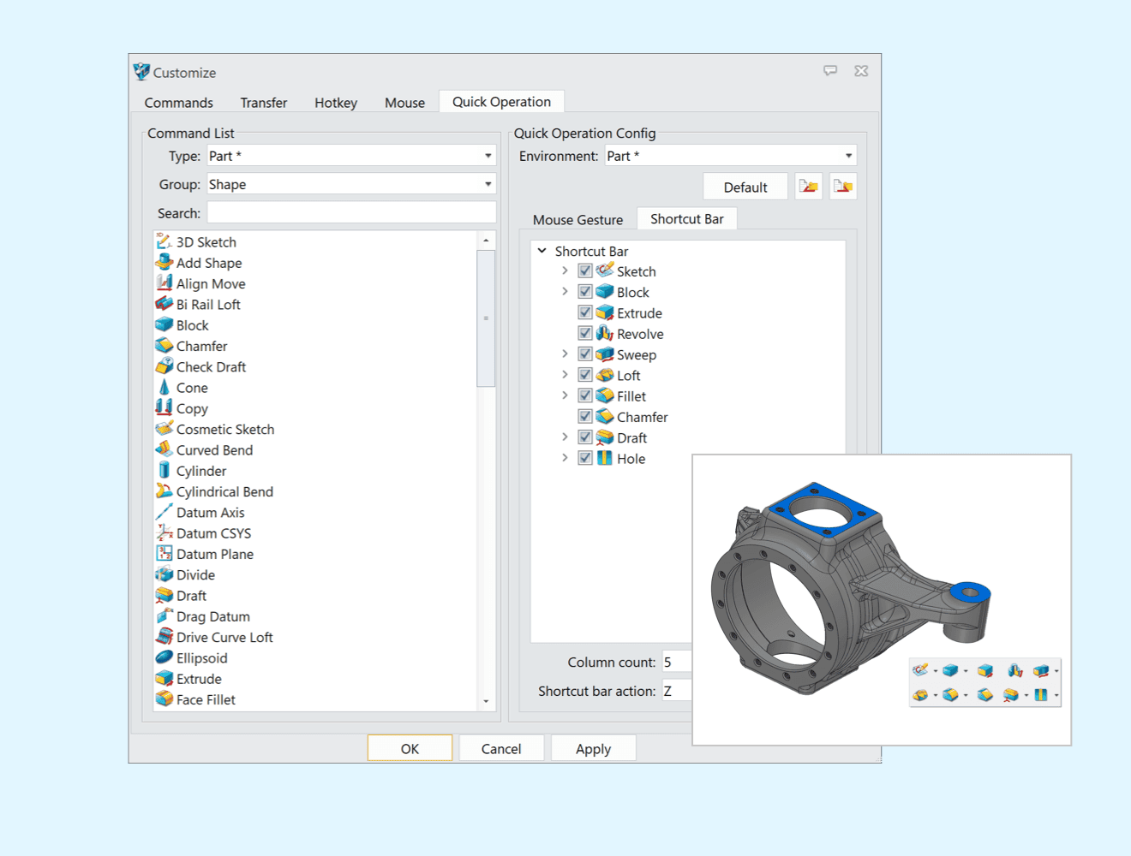Toggle the Sweep shortcut checkbox
The image size is (1131, 856).
584,354
